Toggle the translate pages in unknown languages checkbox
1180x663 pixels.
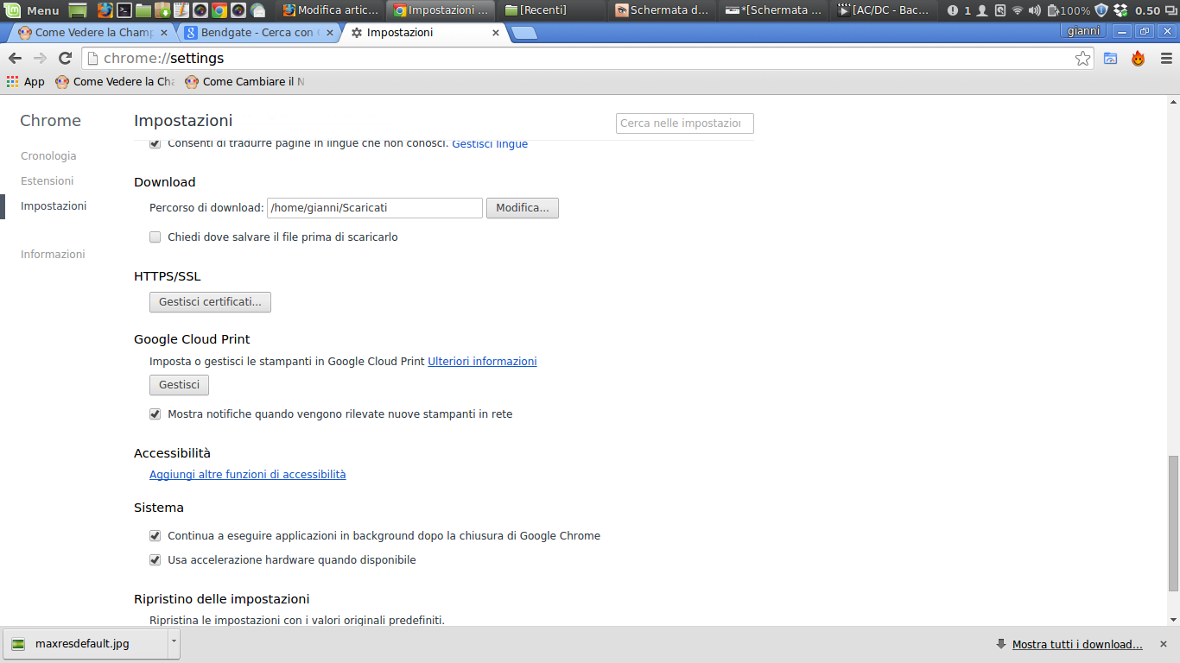155,143
